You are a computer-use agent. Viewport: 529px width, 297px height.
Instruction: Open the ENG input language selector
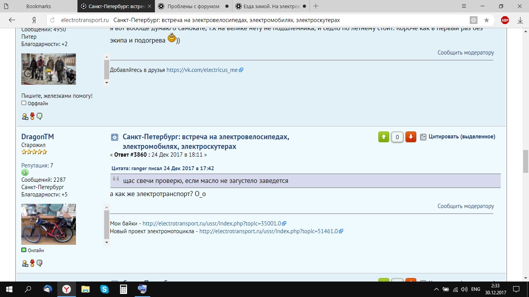(x=476, y=289)
